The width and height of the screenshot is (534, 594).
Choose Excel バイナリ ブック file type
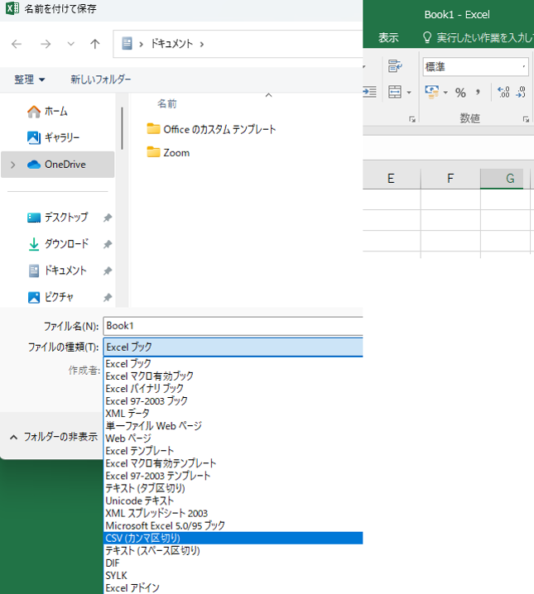point(233,389)
